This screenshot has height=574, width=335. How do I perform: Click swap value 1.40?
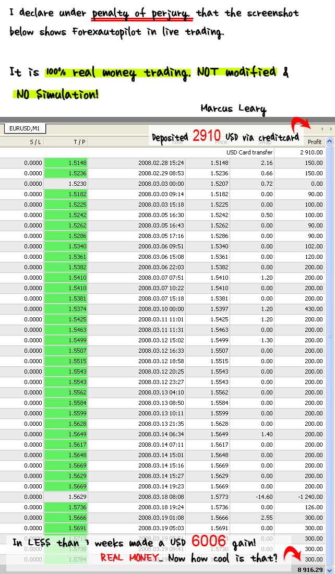(x=267, y=434)
